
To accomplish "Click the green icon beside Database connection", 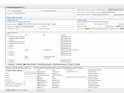I will pyautogui.click(x=44, y=24).
